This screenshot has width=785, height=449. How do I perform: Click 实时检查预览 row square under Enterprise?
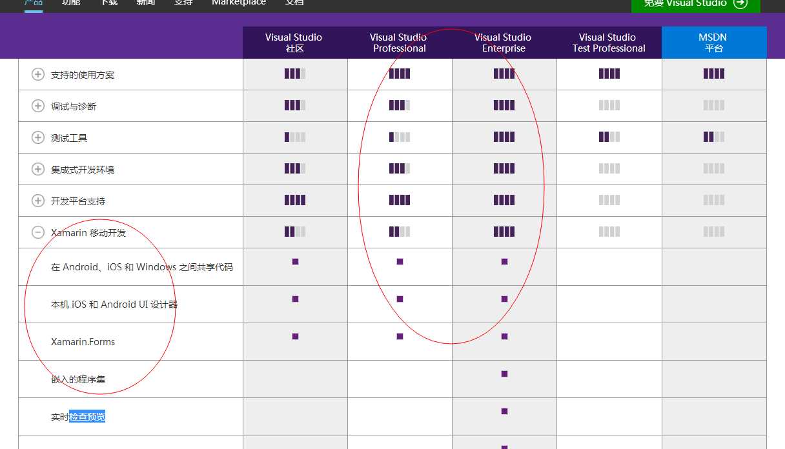tap(504, 411)
